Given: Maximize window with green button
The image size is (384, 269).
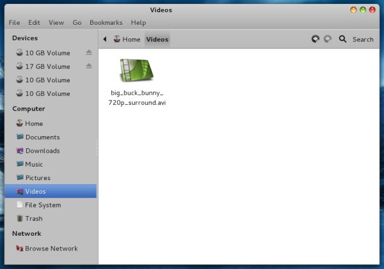Looking at the screenshot, I should (363, 10).
